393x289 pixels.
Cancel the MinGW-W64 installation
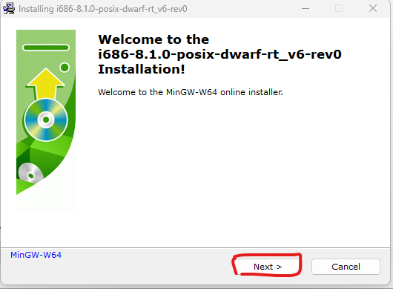tap(346, 267)
